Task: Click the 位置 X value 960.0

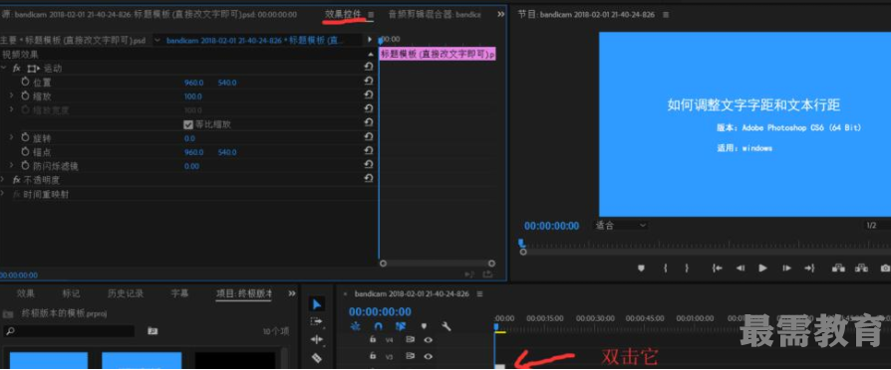Action: [x=193, y=83]
